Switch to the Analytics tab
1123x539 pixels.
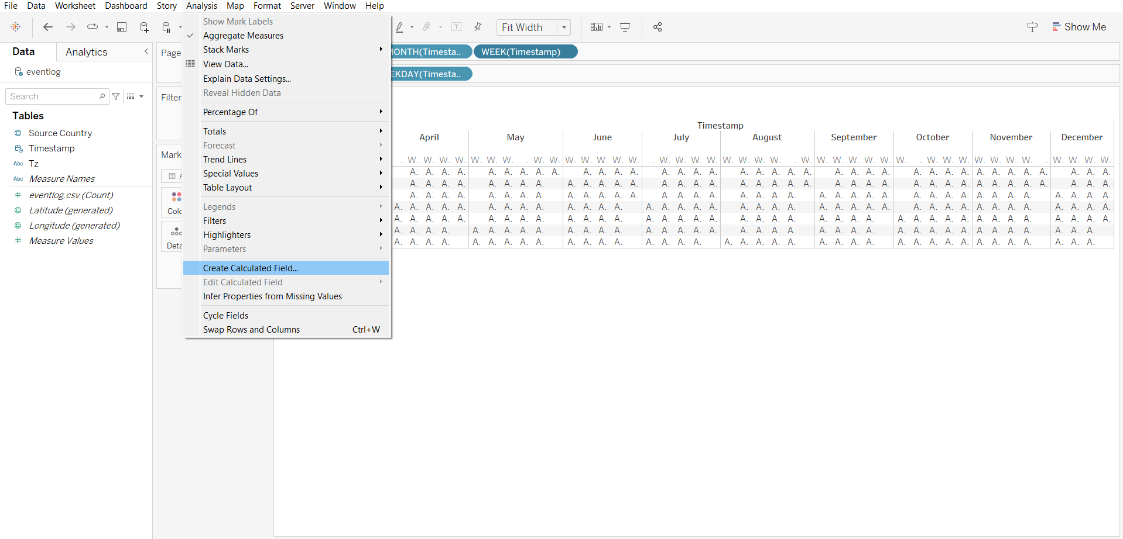pyautogui.click(x=87, y=52)
